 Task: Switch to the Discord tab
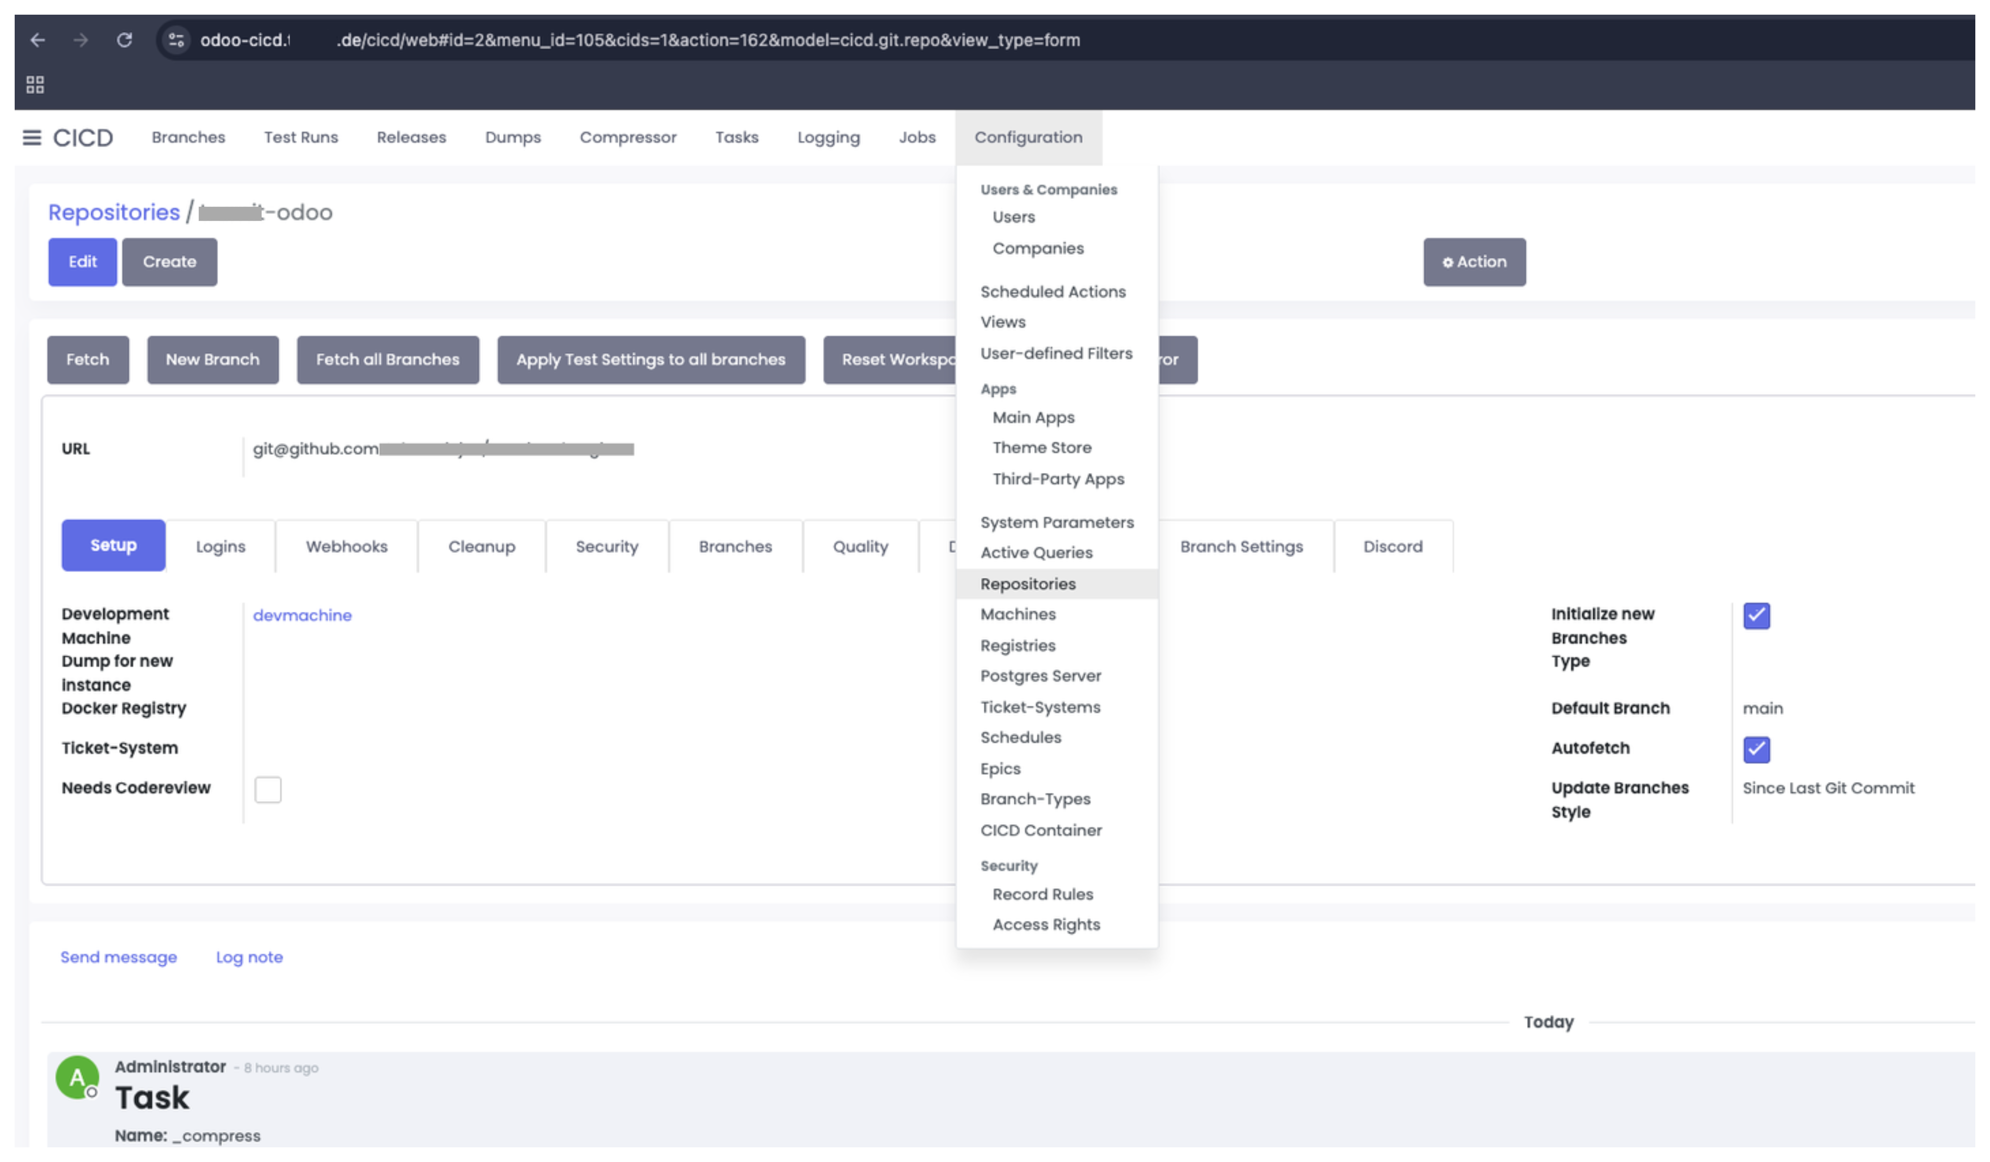click(x=1393, y=547)
